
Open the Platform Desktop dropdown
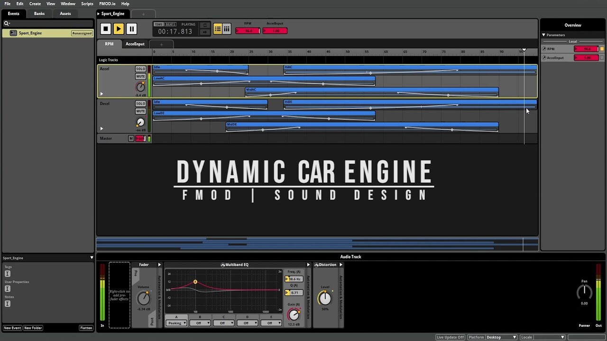click(501, 337)
